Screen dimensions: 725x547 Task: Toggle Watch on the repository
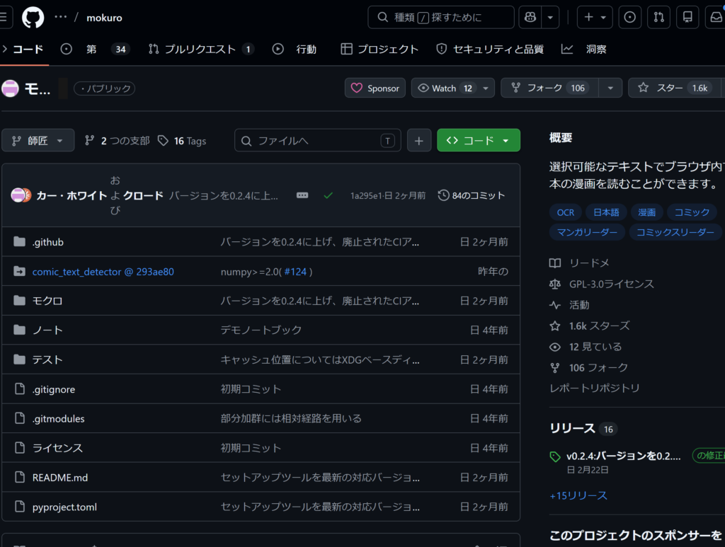445,88
